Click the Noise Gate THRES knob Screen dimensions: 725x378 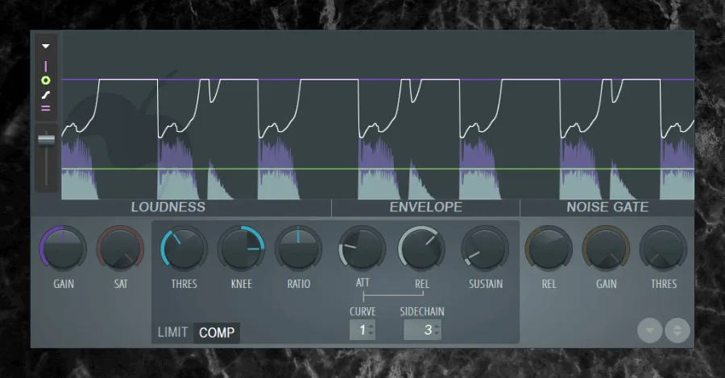[663, 249]
